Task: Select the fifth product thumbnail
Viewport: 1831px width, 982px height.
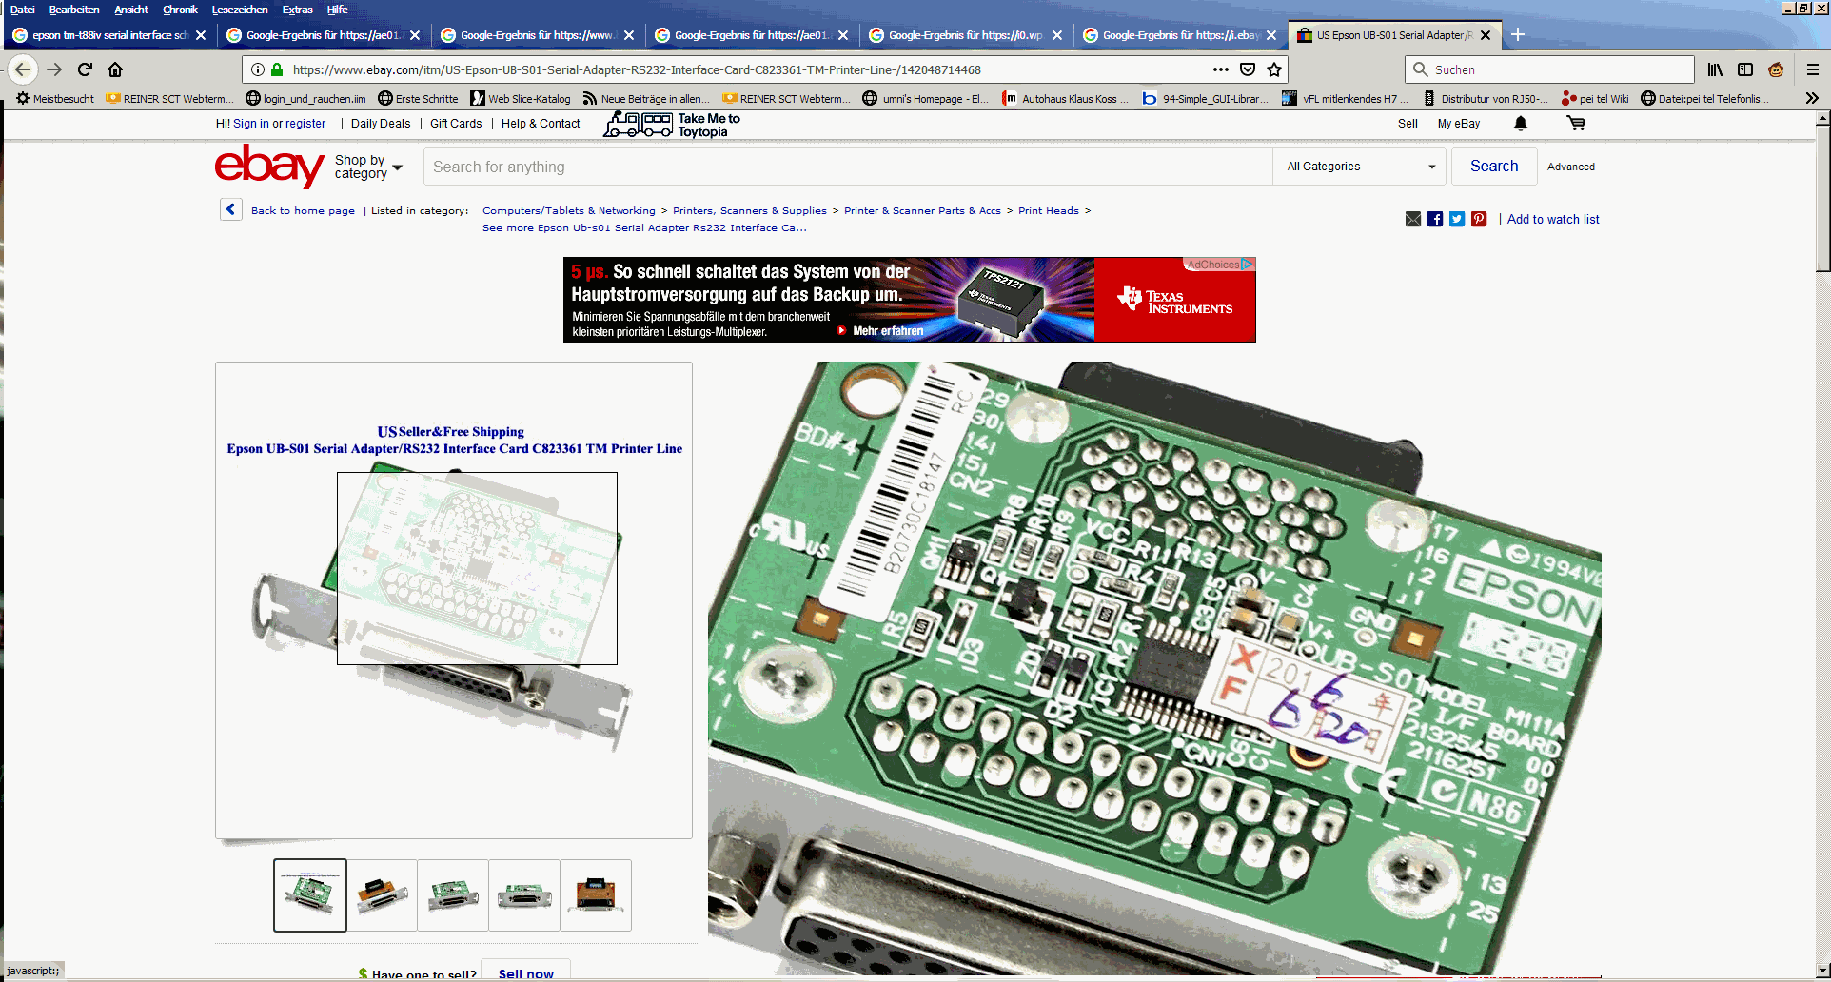Action: tap(596, 895)
